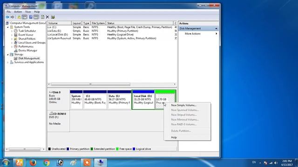Open Google Chrome from the taskbar

[47, 163]
